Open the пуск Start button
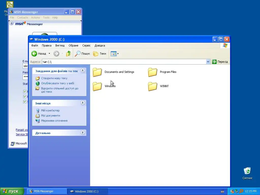This screenshot has width=260, height=195. pyautogui.click(x=12, y=191)
